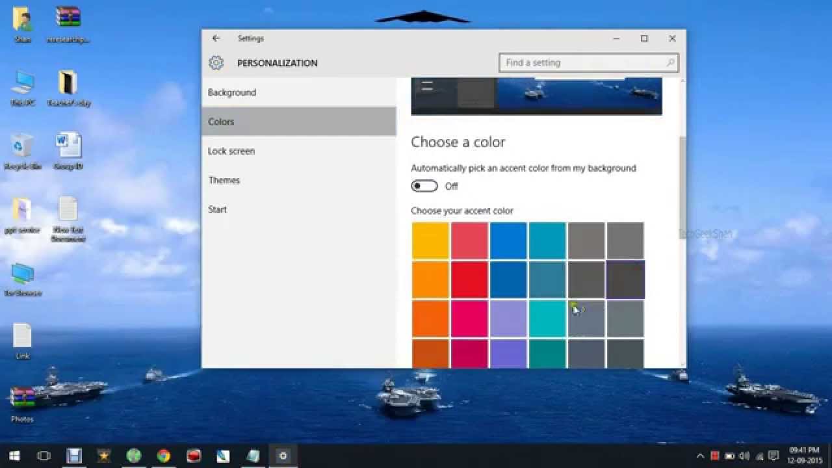Image resolution: width=832 pixels, height=468 pixels.
Task: Open the volume control tray icon
Action: 744,456
